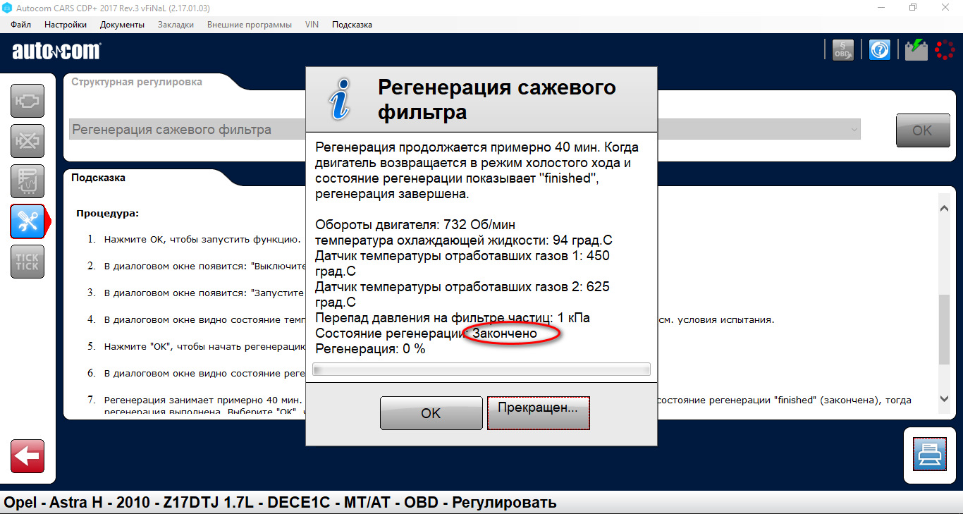Click the Opel - Astra H status bar text

(x=281, y=503)
